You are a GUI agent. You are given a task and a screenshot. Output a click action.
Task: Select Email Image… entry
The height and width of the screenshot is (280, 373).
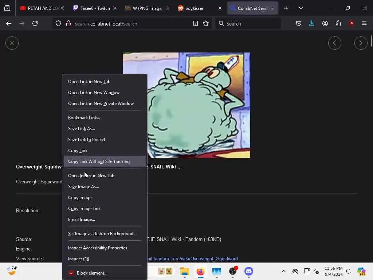pos(105,219)
